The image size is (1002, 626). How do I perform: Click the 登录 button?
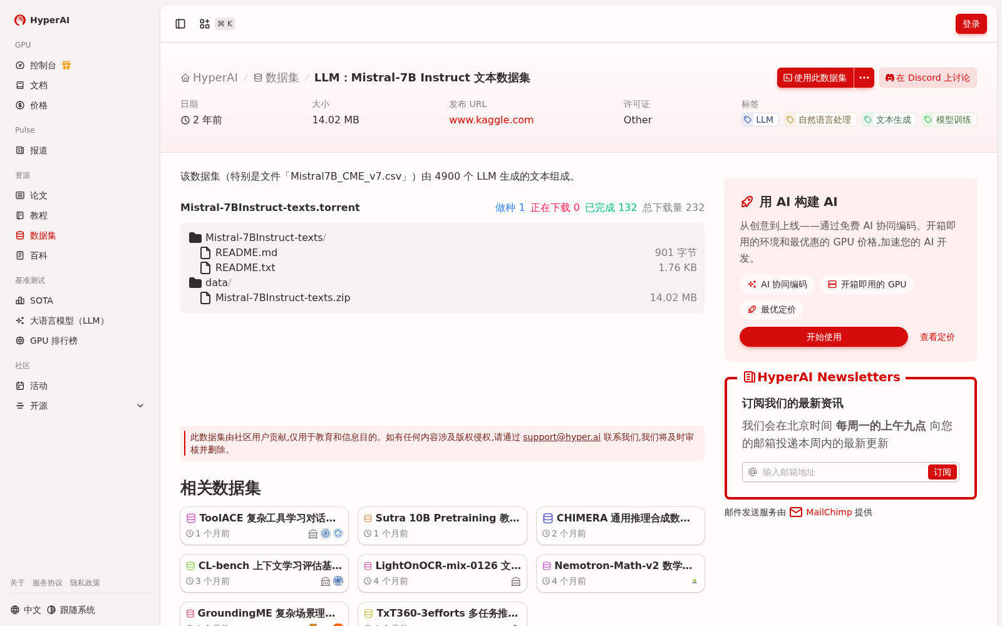[x=971, y=24]
